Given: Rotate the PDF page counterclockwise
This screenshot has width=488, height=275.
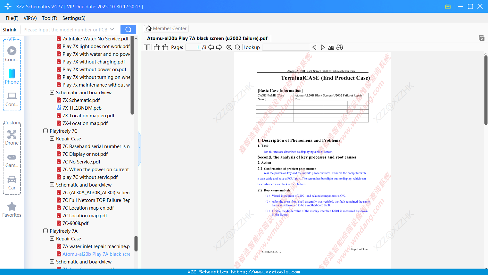Looking at the screenshot, I should pos(157,47).
